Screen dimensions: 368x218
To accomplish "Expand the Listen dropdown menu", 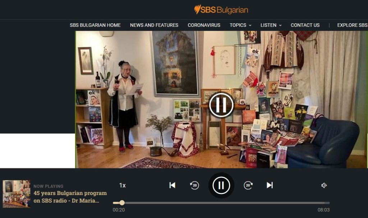I will [271, 25].
